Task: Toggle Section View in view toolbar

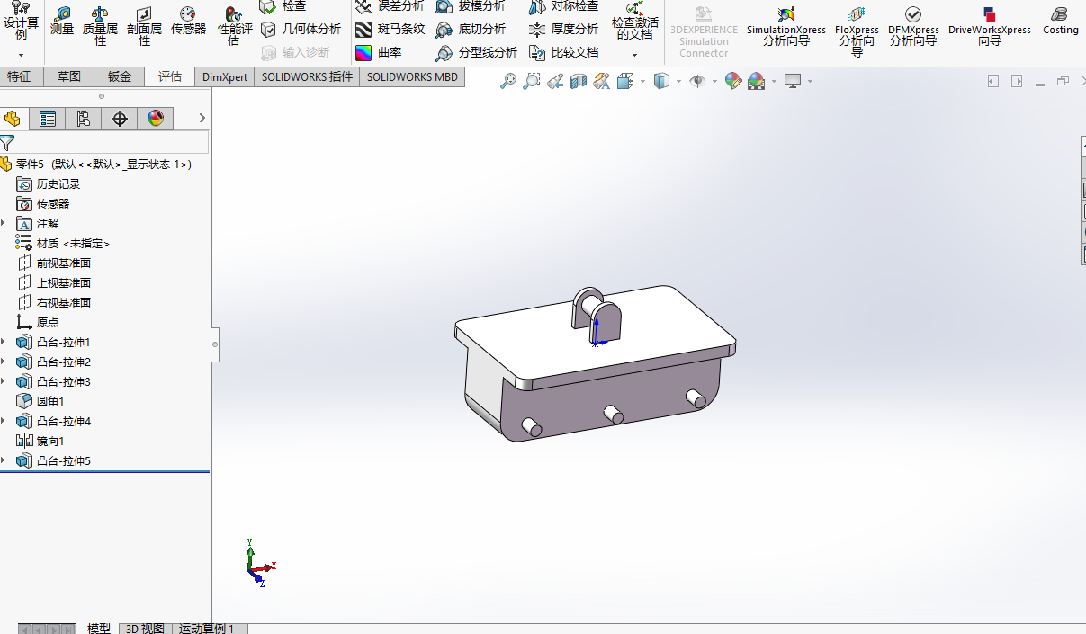Action: click(x=579, y=82)
